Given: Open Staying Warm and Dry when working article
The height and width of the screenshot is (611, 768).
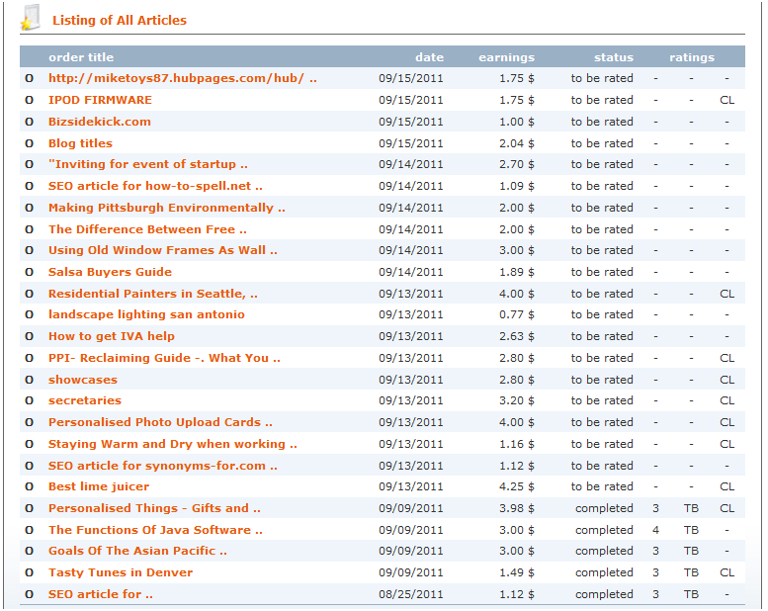Looking at the screenshot, I should (172, 444).
